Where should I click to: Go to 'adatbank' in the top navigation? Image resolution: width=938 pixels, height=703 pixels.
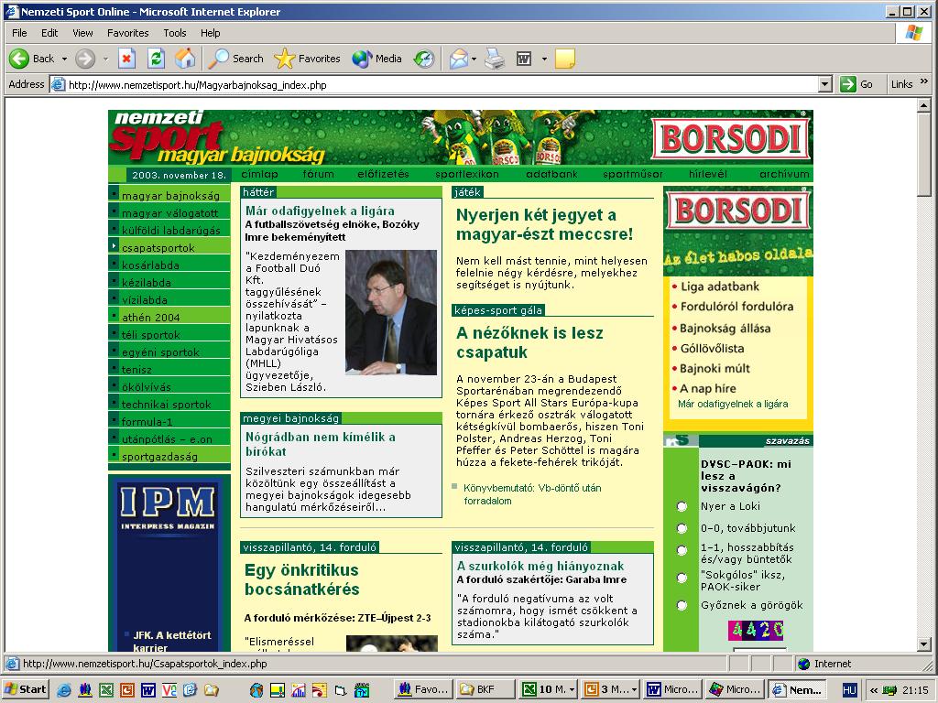point(551,174)
